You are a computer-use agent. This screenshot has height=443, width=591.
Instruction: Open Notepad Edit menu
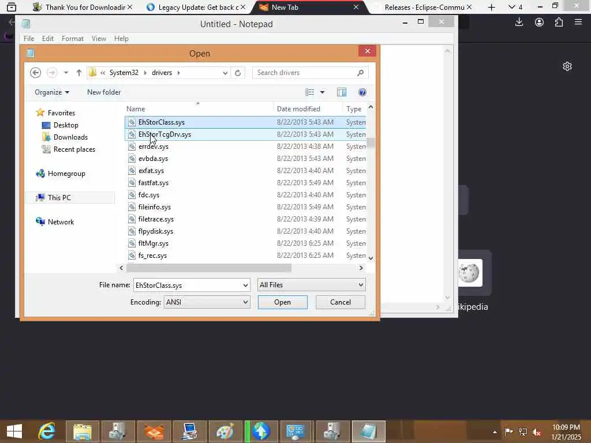click(x=48, y=39)
